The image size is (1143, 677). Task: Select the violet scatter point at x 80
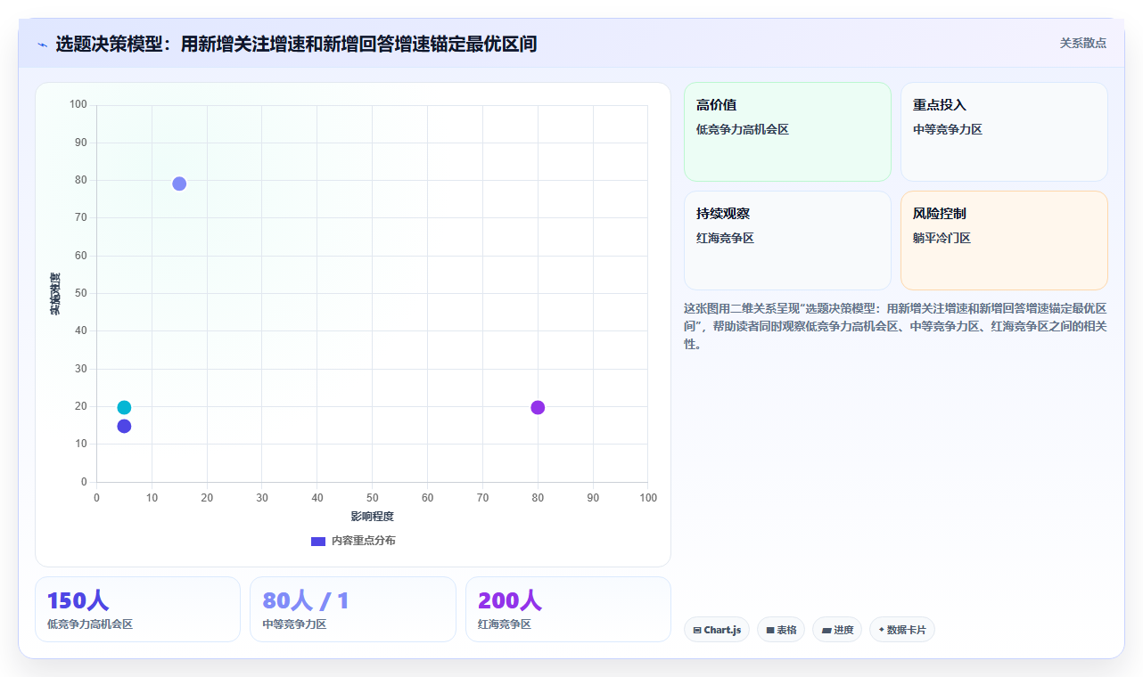coord(538,407)
